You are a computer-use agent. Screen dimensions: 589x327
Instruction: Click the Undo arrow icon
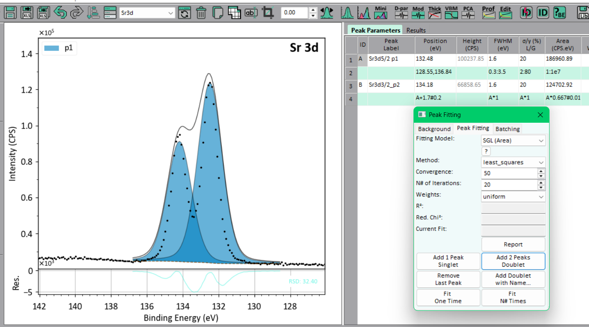pyautogui.click(x=60, y=12)
